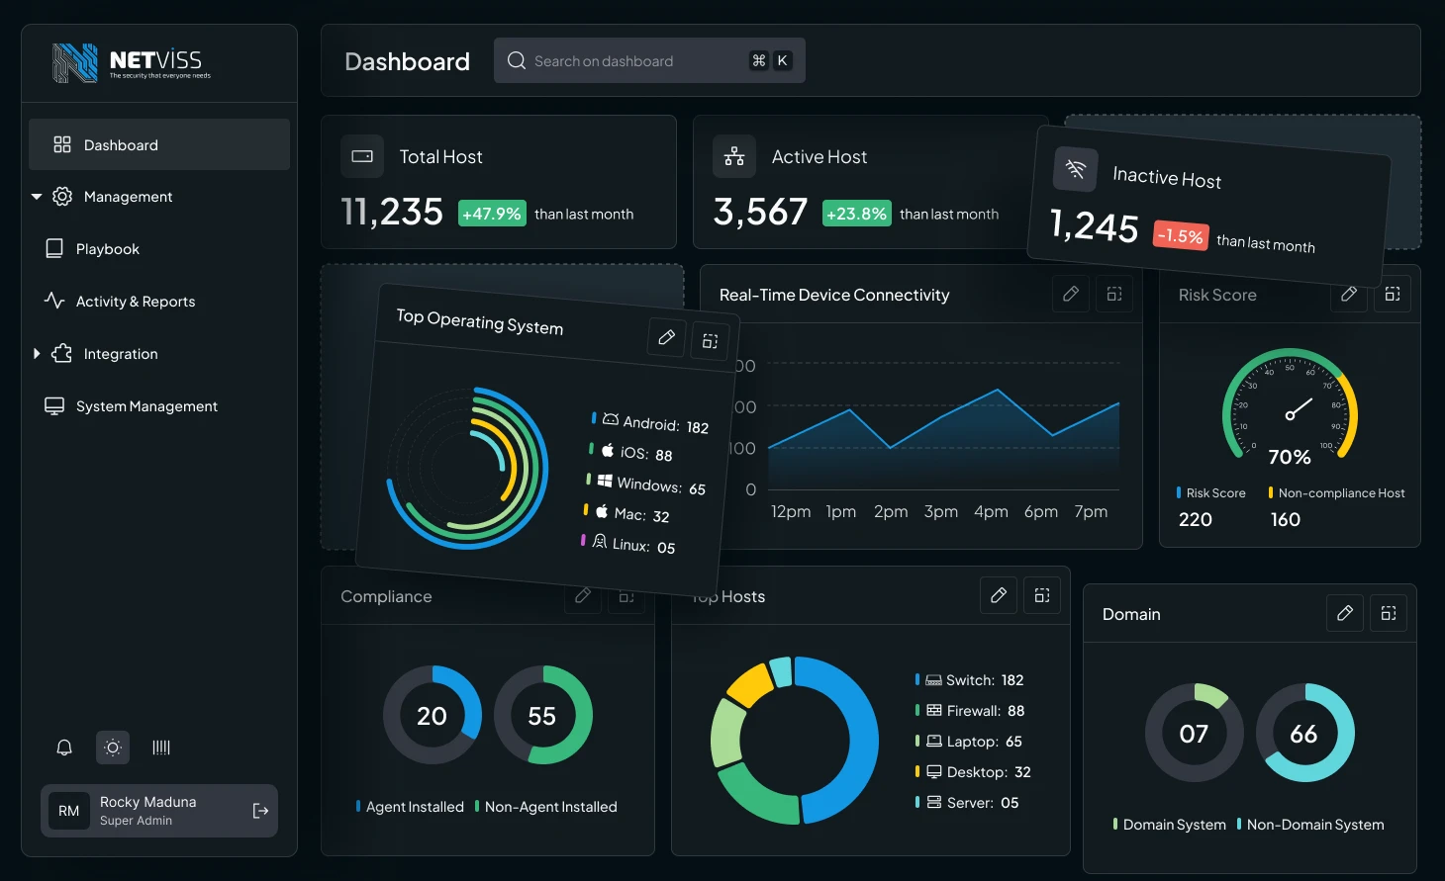Click the edit pencil on Domain card
Image resolution: width=1445 pixels, height=881 pixels.
click(1344, 613)
